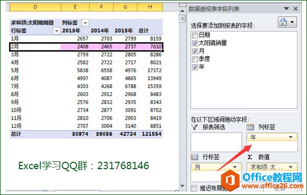
Task: Open the field list layout options icon
Action: 287,22
